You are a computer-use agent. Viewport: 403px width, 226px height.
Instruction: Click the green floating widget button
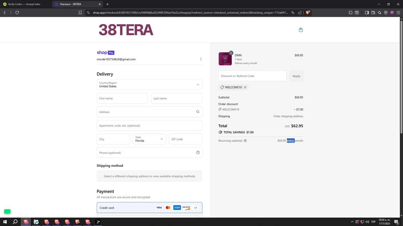click(7, 212)
